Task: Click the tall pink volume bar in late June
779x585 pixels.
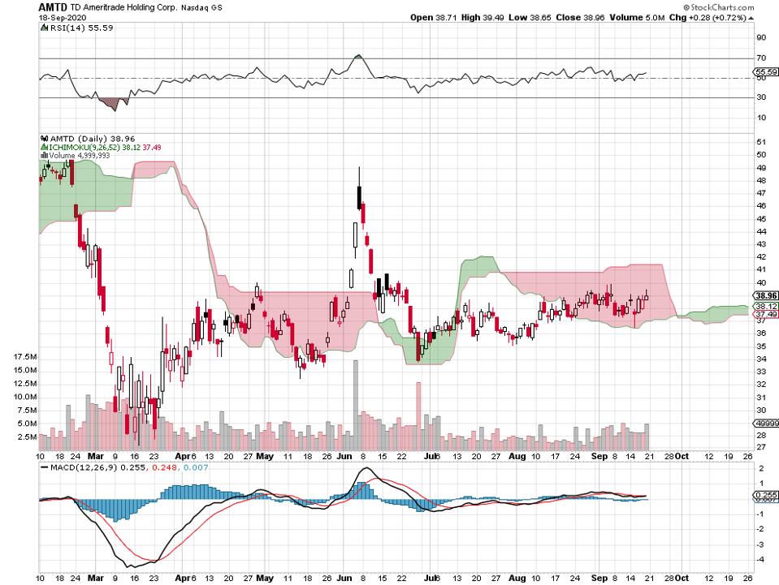Action: tap(418, 415)
